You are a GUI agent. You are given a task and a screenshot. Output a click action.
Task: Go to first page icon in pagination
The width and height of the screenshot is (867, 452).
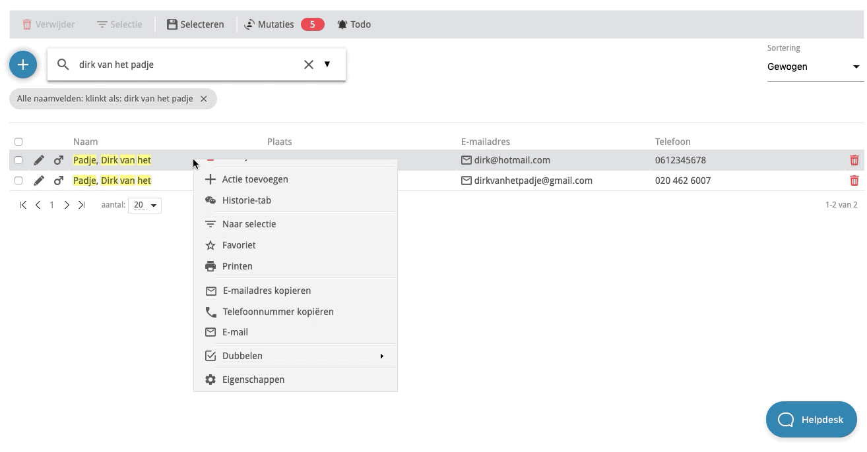click(24, 205)
